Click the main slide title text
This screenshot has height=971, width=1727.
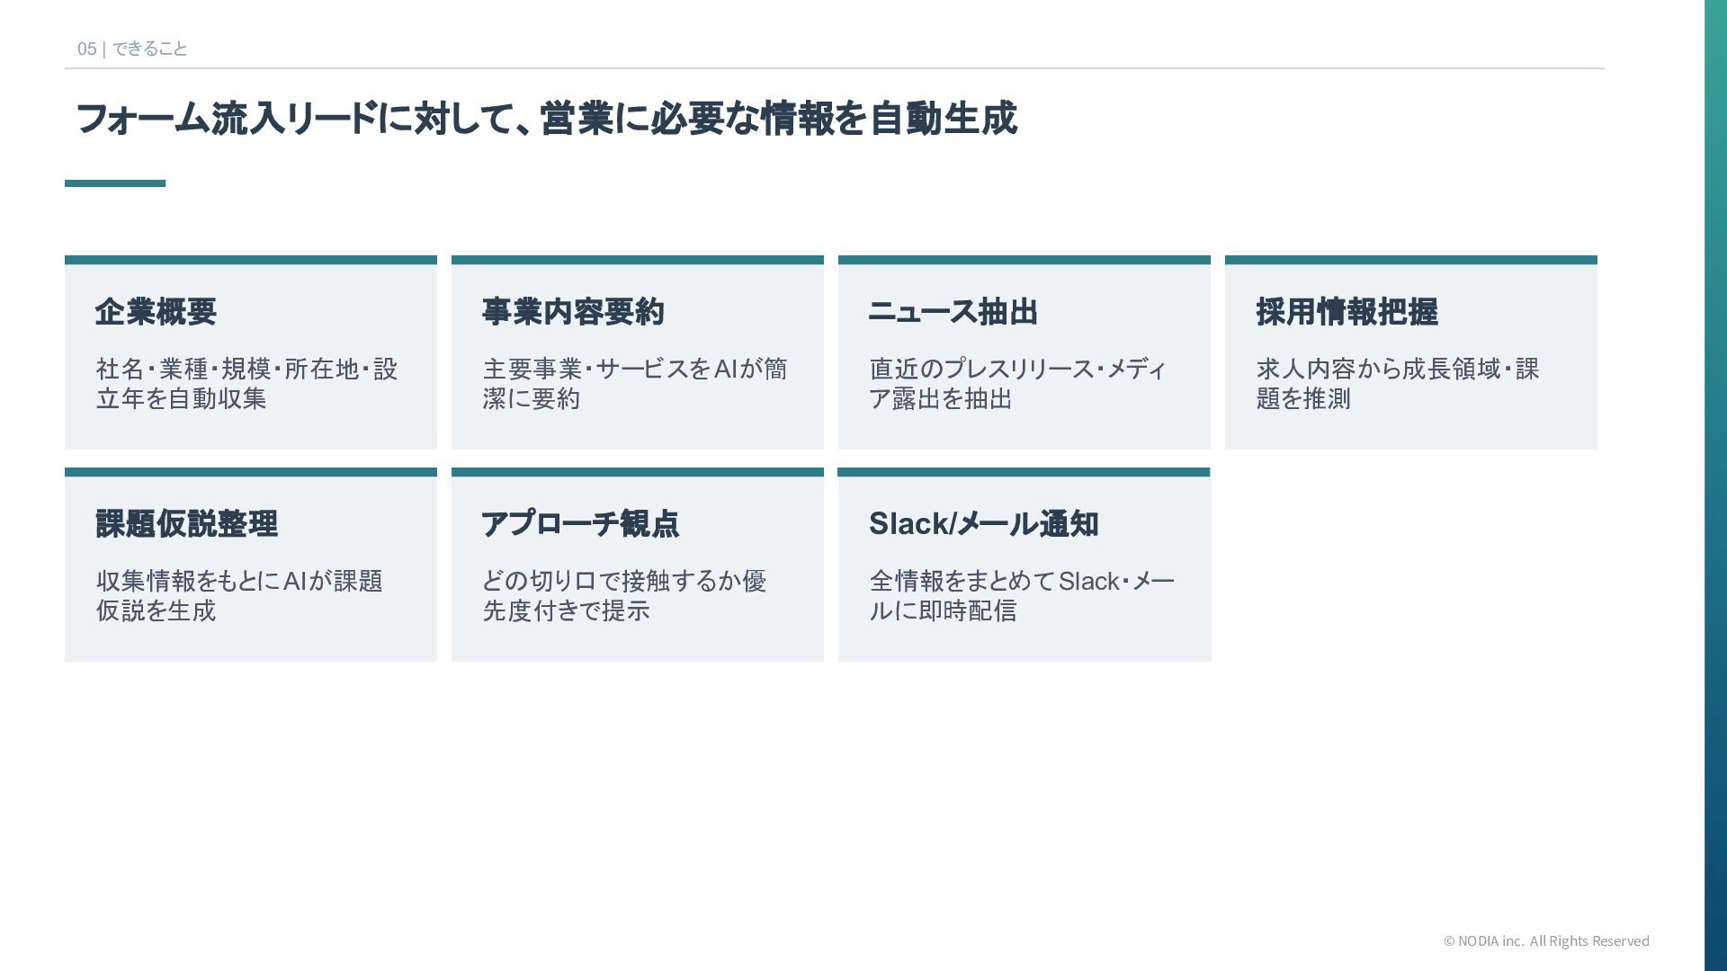pyautogui.click(x=546, y=119)
